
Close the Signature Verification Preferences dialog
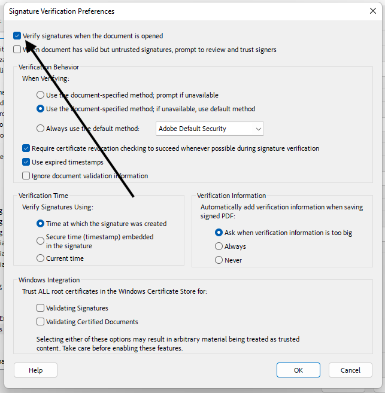[373, 11]
